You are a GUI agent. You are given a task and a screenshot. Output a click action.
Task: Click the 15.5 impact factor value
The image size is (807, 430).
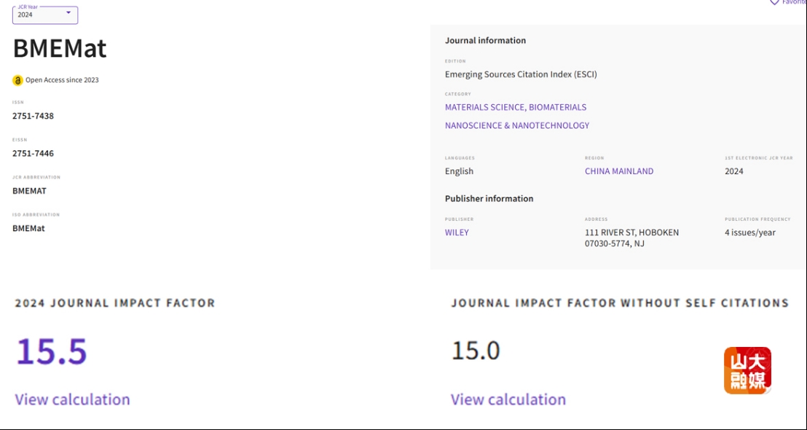click(x=52, y=351)
